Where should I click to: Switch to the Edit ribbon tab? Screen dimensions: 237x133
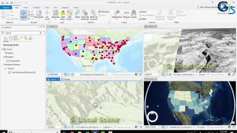click(x=55, y=7)
